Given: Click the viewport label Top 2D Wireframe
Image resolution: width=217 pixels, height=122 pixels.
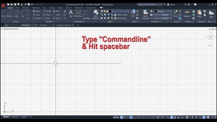Looking at the screenshot, I should (9, 29).
